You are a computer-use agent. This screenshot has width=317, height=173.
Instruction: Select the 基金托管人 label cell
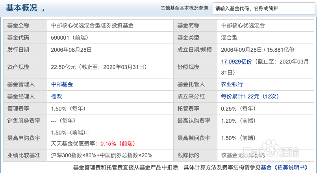[x=195, y=84]
